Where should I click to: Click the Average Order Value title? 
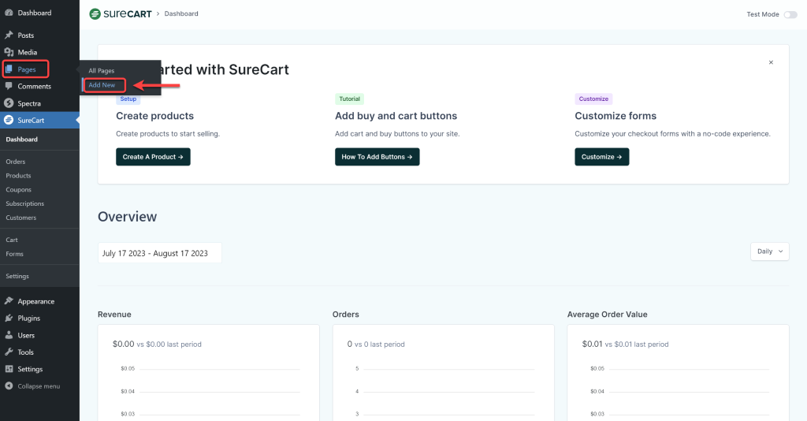tap(608, 315)
